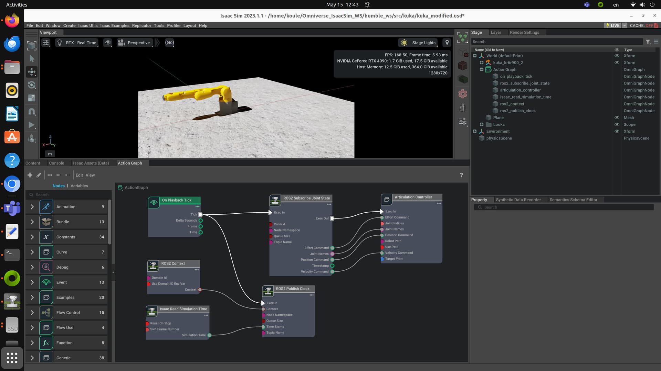Click the Rotate tool icon
This screenshot has width=661, height=371.
(32, 85)
